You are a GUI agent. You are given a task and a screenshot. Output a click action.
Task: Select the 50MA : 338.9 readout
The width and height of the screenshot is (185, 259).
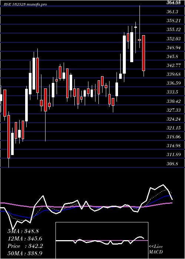pyautogui.click(x=25, y=253)
